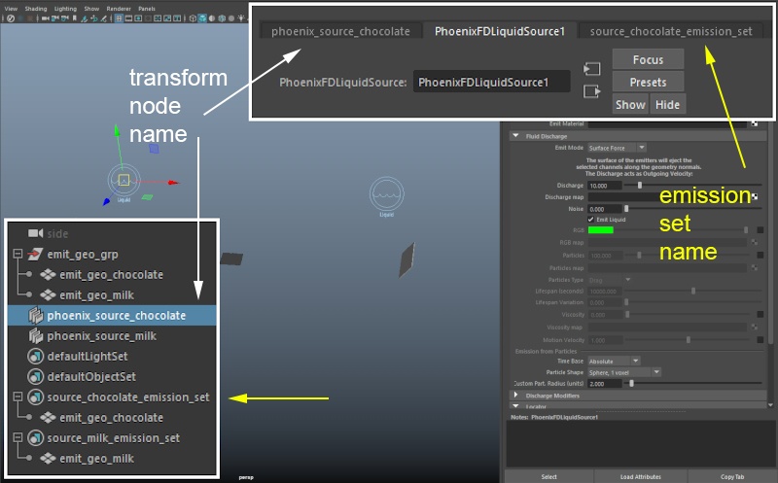
Task: Edit the PhoenixFDLiquidSource name field
Action: [x=491, y=82]
